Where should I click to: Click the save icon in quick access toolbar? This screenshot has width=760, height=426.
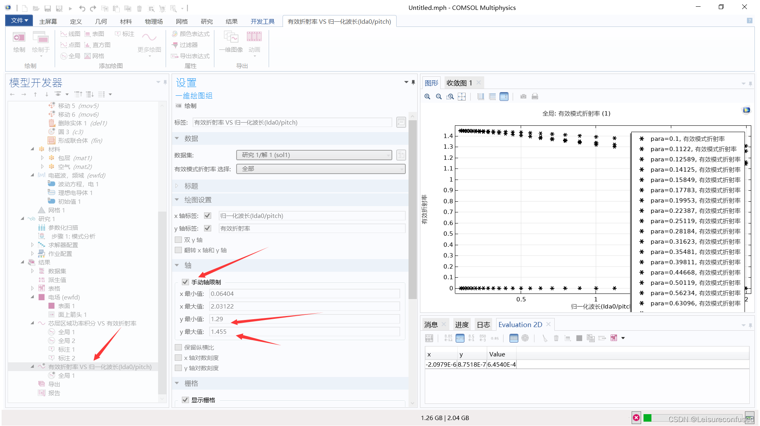point(48,8)
